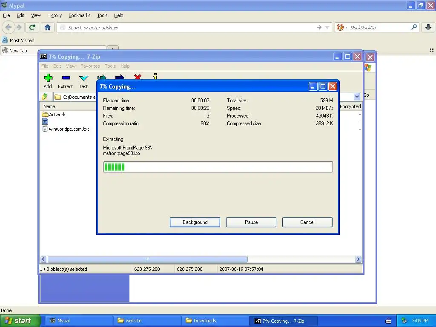
Task: Click the network tray icon by the clock
Action: point(404,321)
